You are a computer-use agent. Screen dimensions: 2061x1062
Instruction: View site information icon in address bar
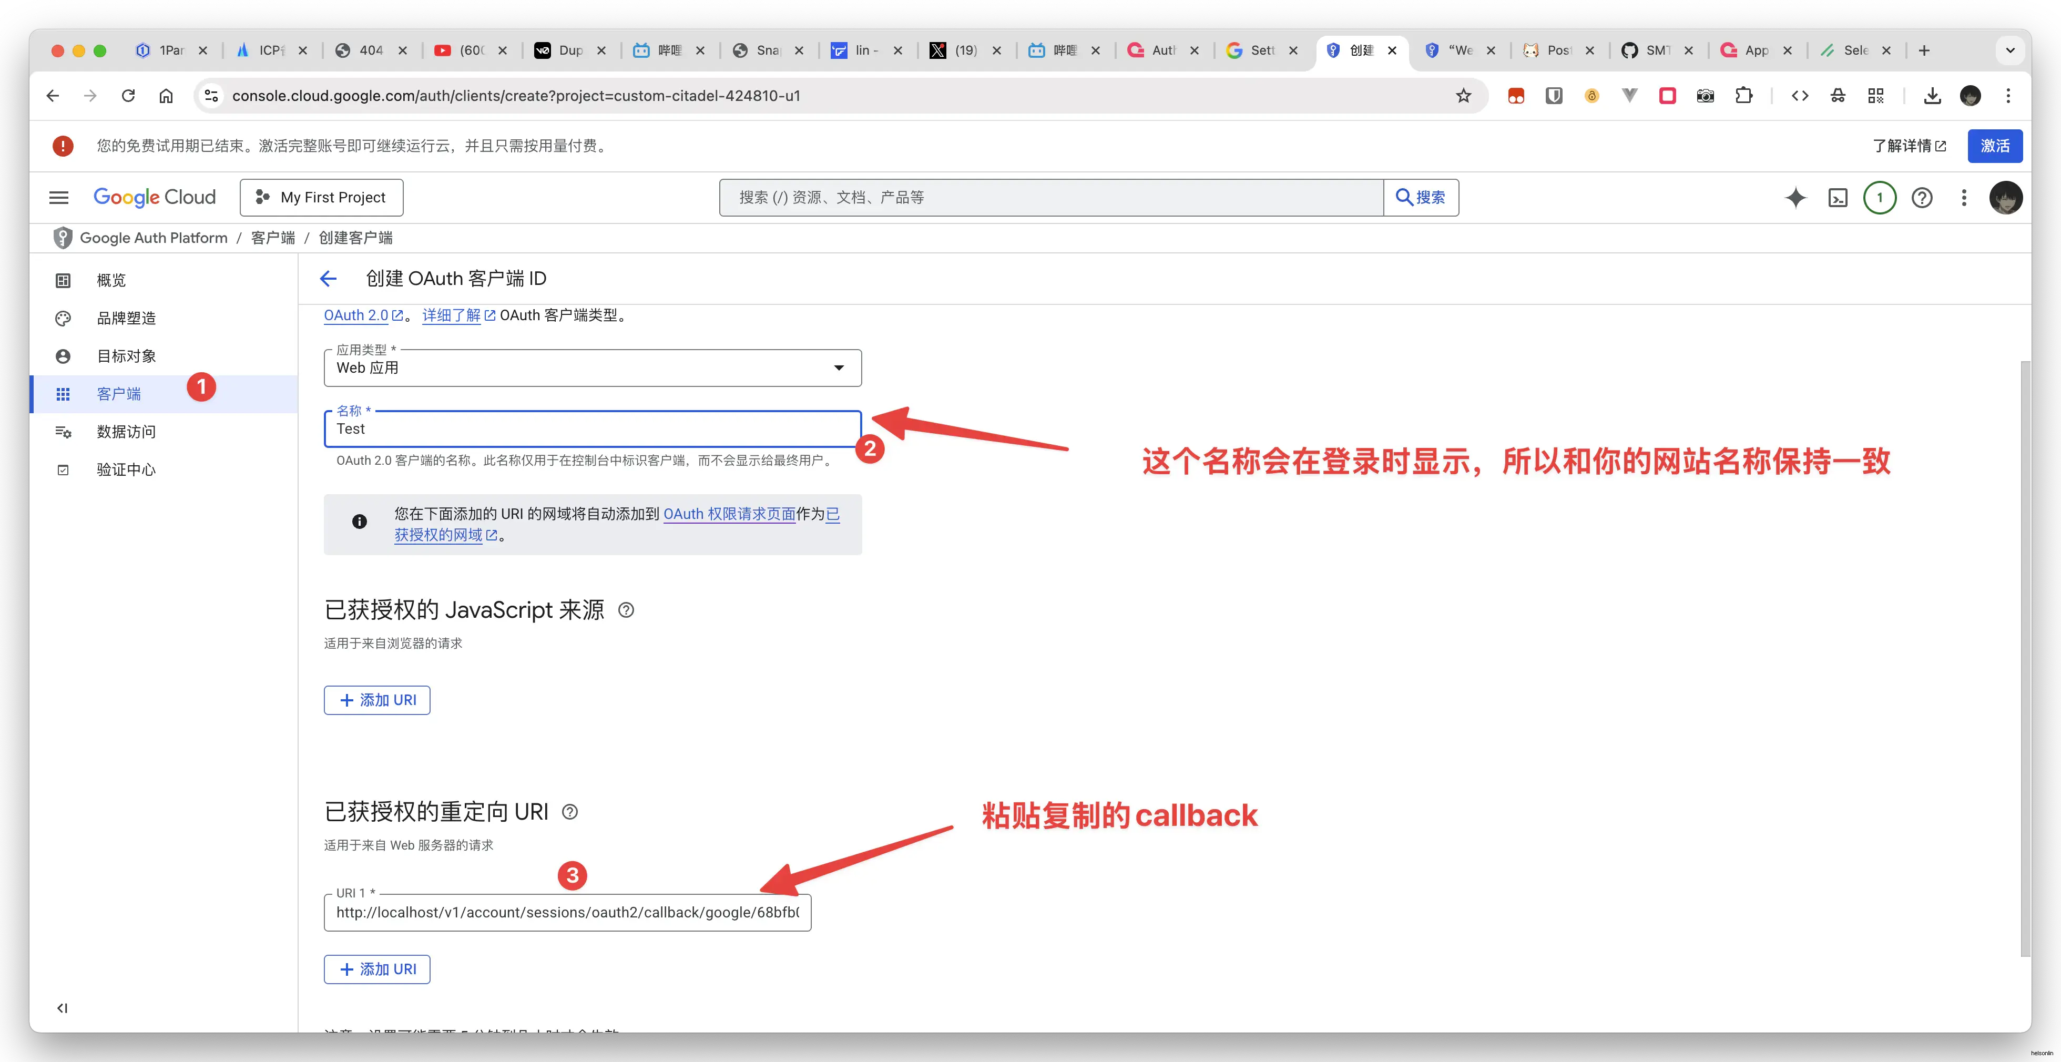211,96
